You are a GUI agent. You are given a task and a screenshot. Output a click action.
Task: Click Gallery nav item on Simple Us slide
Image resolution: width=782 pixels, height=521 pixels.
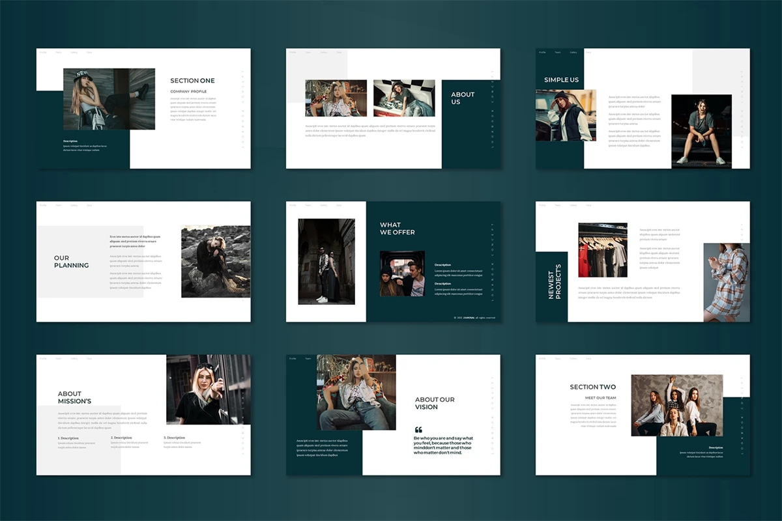tap(573, 52)
